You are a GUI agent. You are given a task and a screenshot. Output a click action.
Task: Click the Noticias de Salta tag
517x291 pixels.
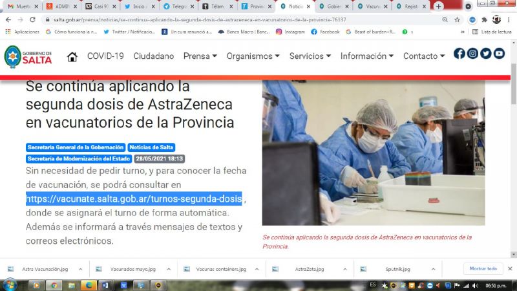click(151, 147)
